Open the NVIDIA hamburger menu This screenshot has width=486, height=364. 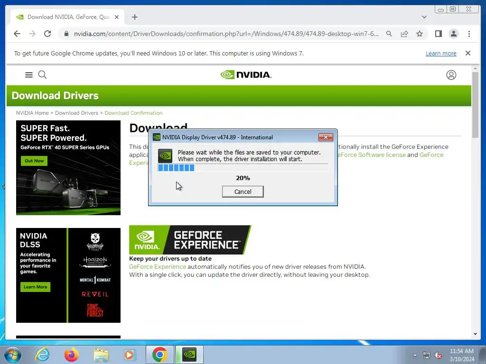pyautogui.click(x=29, y=74)
